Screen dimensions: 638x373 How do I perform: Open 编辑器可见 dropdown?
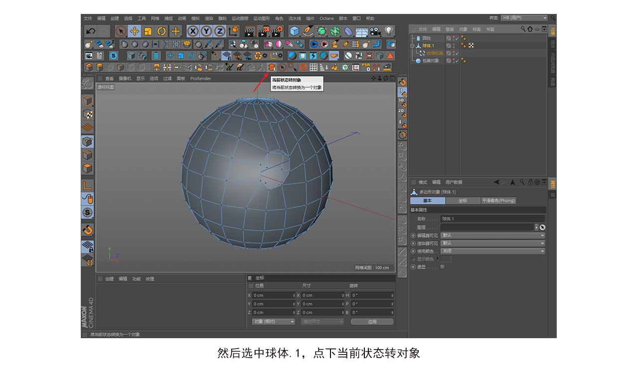(x=493, y=235)
